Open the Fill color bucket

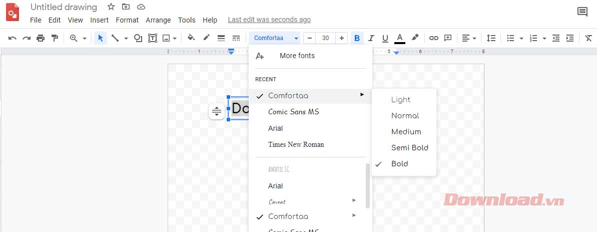coord(191,38)
